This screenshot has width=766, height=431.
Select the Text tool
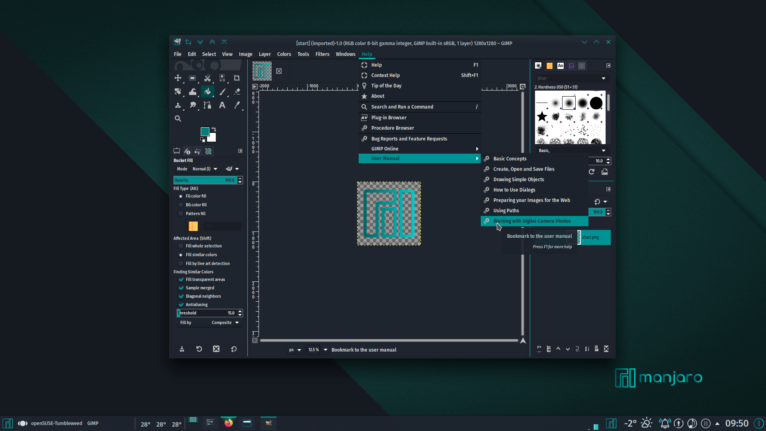click(222, 105)
